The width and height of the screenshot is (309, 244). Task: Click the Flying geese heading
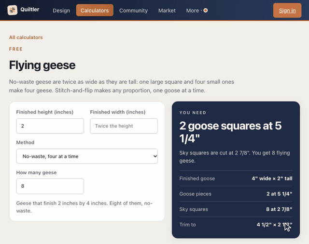coord(42,65)
